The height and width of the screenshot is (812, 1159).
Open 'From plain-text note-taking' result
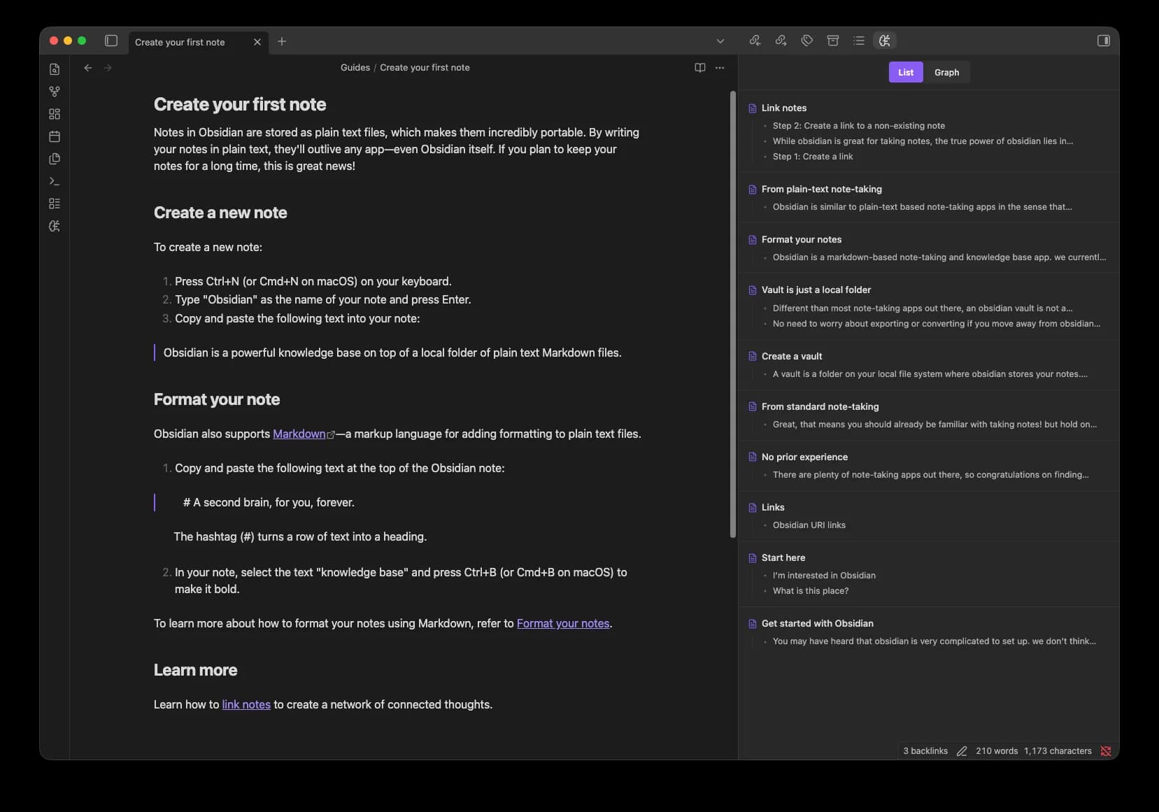(822, 189)
